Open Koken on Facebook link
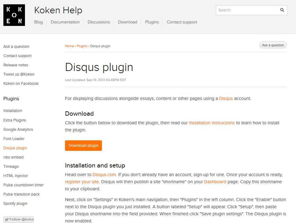296x223 pixels. click(x=21, y=84)
